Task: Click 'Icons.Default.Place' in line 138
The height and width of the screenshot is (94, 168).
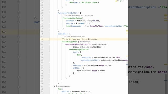Action: click(x=94, y=26)
